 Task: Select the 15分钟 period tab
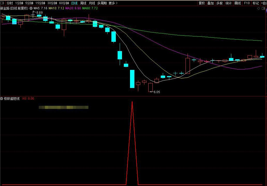pyautogui.click(x=40, y=3)
